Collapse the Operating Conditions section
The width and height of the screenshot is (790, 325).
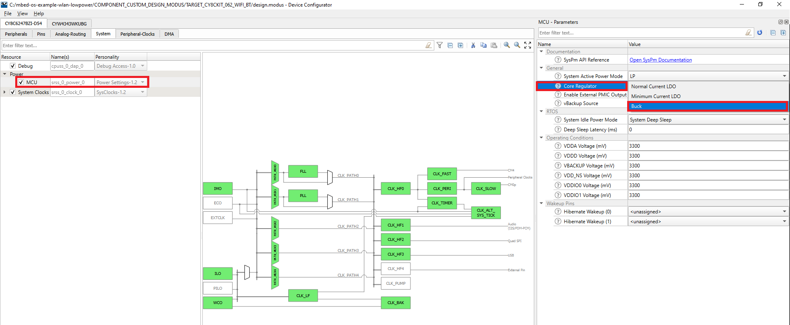(x=542, y=138)
